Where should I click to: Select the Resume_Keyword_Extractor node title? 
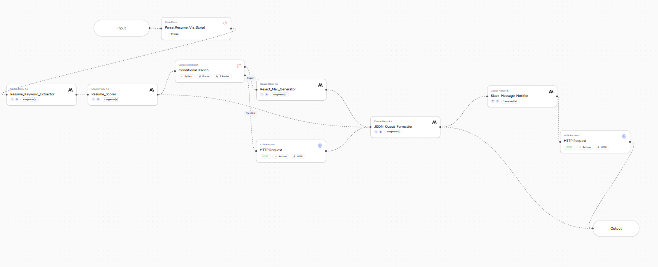(32, 94)
